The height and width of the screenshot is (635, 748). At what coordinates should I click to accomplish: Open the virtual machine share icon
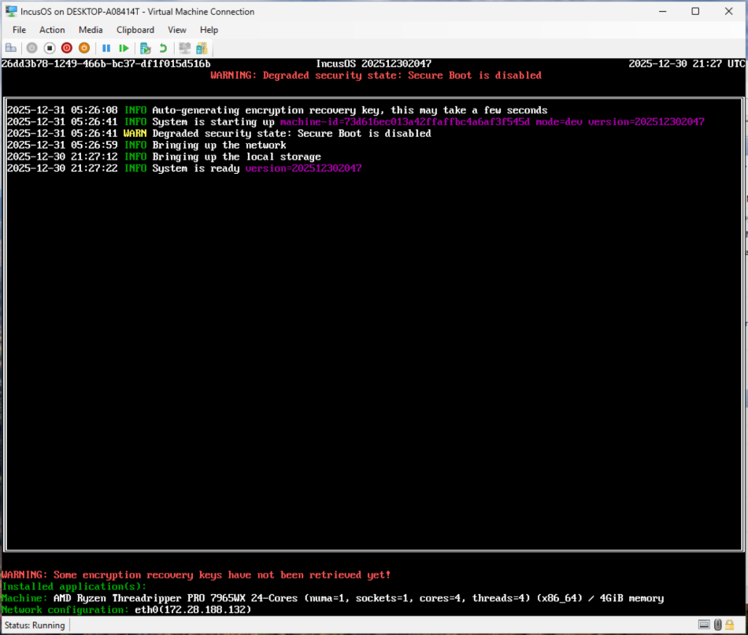pyautogui.click(x=200, y=48)
